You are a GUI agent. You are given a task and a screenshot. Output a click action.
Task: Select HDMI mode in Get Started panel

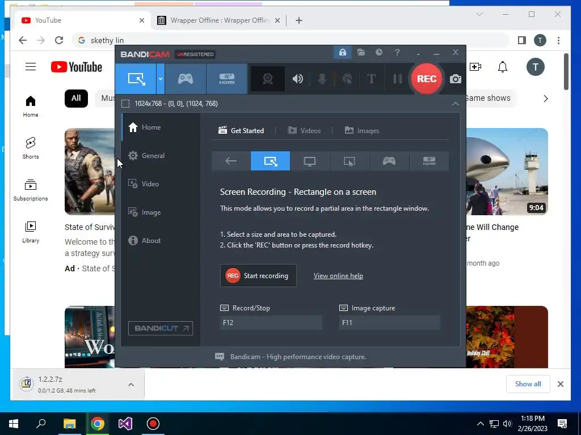click(x=429, y=161)
